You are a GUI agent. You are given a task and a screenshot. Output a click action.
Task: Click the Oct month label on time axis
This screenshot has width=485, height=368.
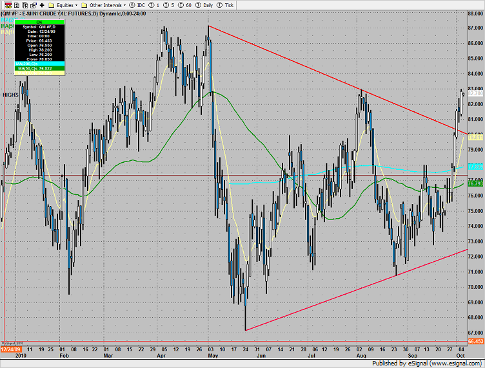pyautogui.click(x=460, y=356)
